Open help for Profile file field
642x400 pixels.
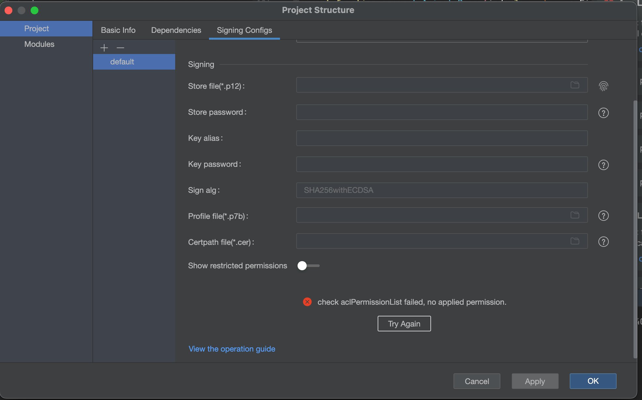(603, 216)
